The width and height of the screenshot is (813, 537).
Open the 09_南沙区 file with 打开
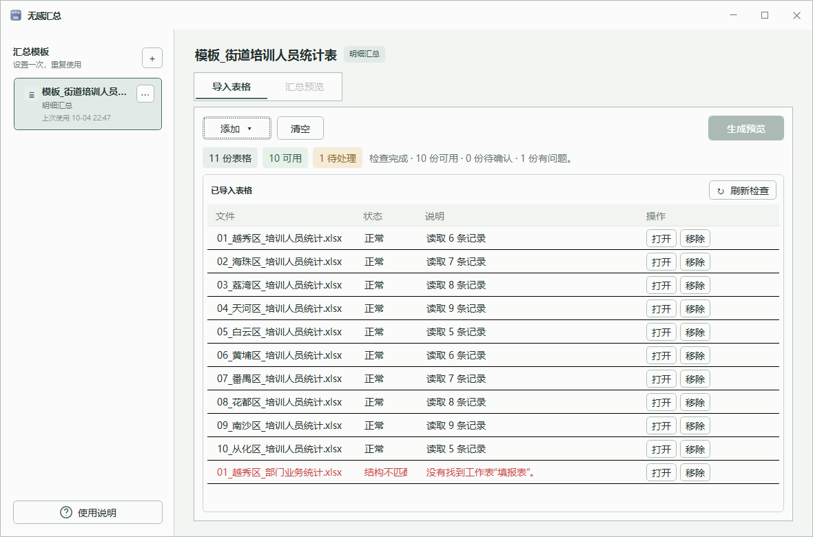(661, 425)
